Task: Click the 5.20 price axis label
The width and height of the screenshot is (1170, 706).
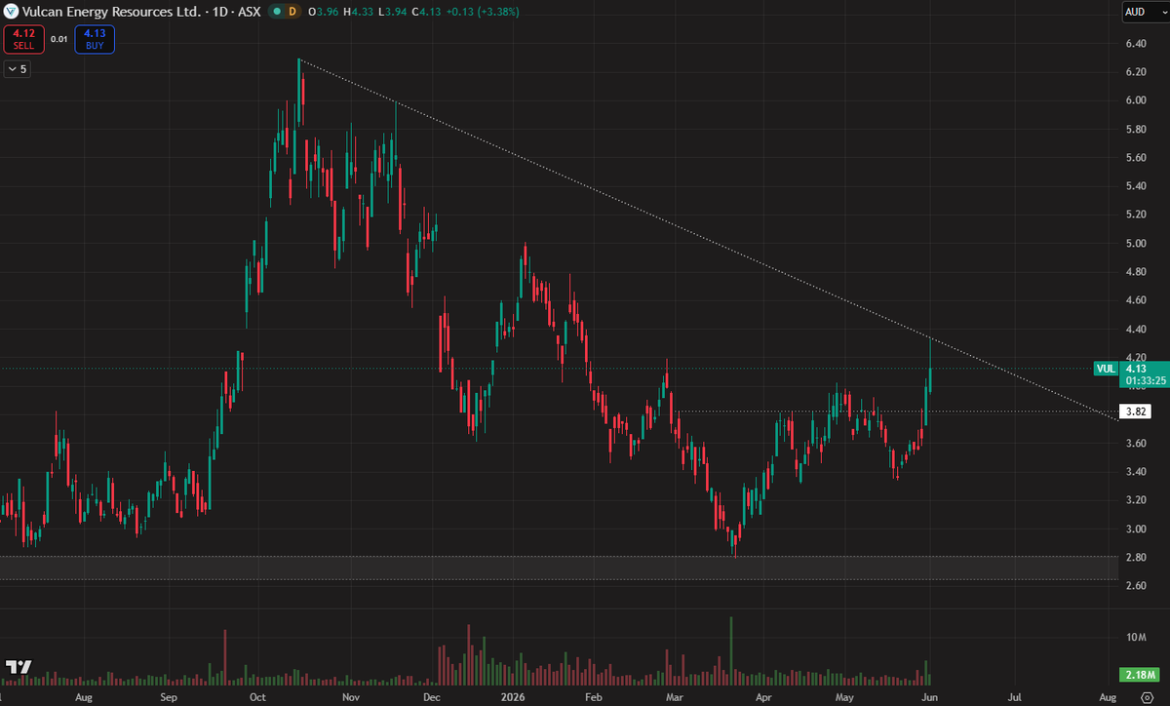Action: (1135, 215)
